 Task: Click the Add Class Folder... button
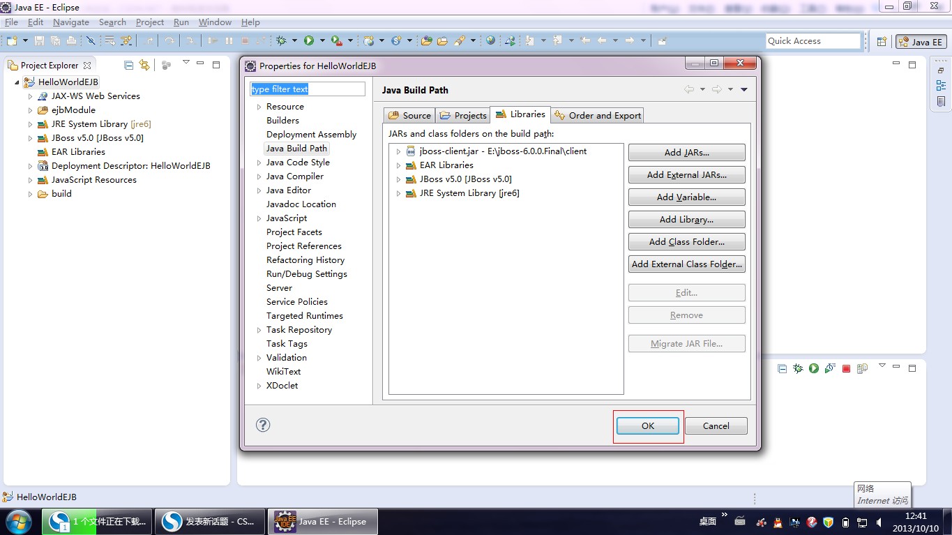coord(687,242)
